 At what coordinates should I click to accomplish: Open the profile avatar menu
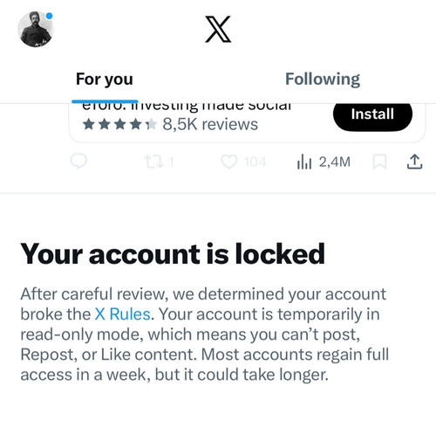click(36, 29)
